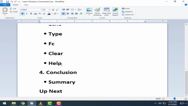Open the File menu
The width and height of the screenshot is (188, 106).
5,5
